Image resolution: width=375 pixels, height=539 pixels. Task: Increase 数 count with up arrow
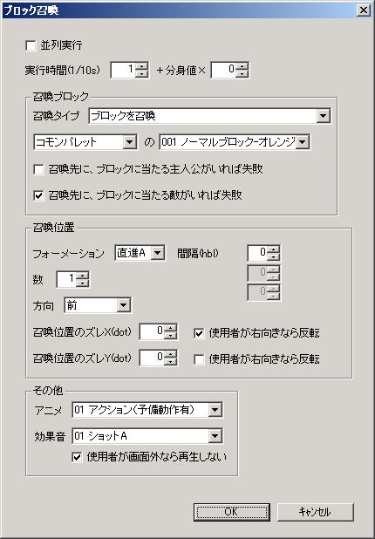pyautogui.click(x=83, y=276)
